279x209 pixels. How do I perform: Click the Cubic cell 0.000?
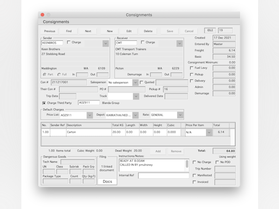point(174,132)
